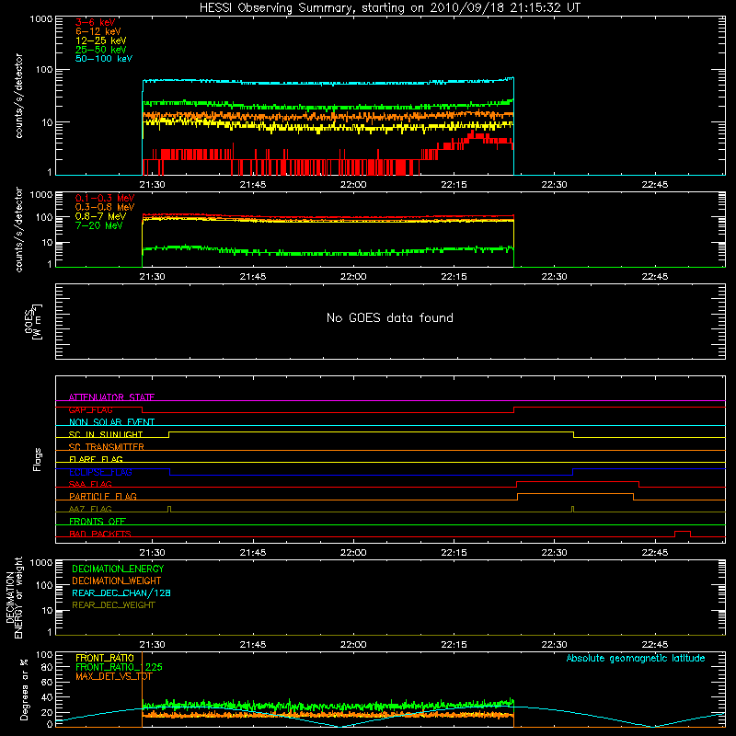Click the DECIMATION_ENERGY legend entry
The height and width of the screenshot is (736, 736).
[118, 569]
